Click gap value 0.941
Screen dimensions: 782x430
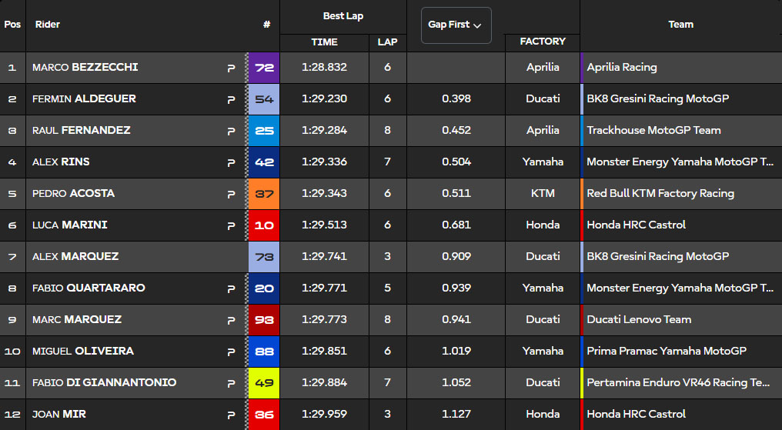coord(456,319)
